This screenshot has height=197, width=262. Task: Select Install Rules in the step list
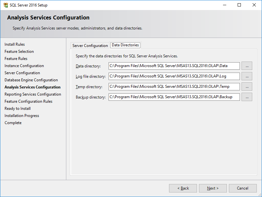pos(15,44)
